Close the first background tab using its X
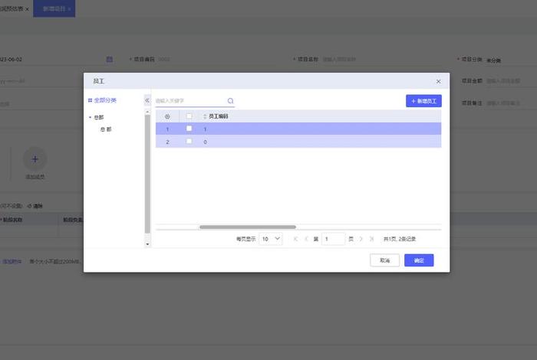The width and height of the screenshot is (537, 360). click(28, 9)
